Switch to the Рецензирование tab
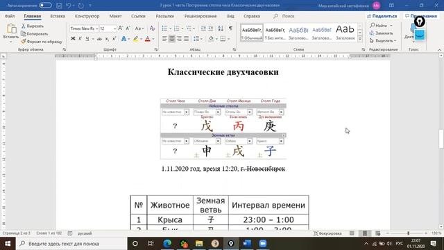444x250 pixels. pos(200,16)
